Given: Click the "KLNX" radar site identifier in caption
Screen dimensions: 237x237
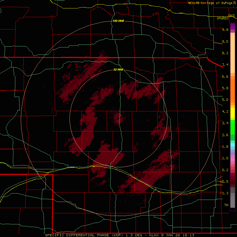Looking at the screenshot, I should click(154, 235).
